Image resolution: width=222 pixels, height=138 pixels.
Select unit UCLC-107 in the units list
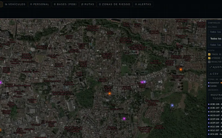pyautogui.click(x=215, y=130)
